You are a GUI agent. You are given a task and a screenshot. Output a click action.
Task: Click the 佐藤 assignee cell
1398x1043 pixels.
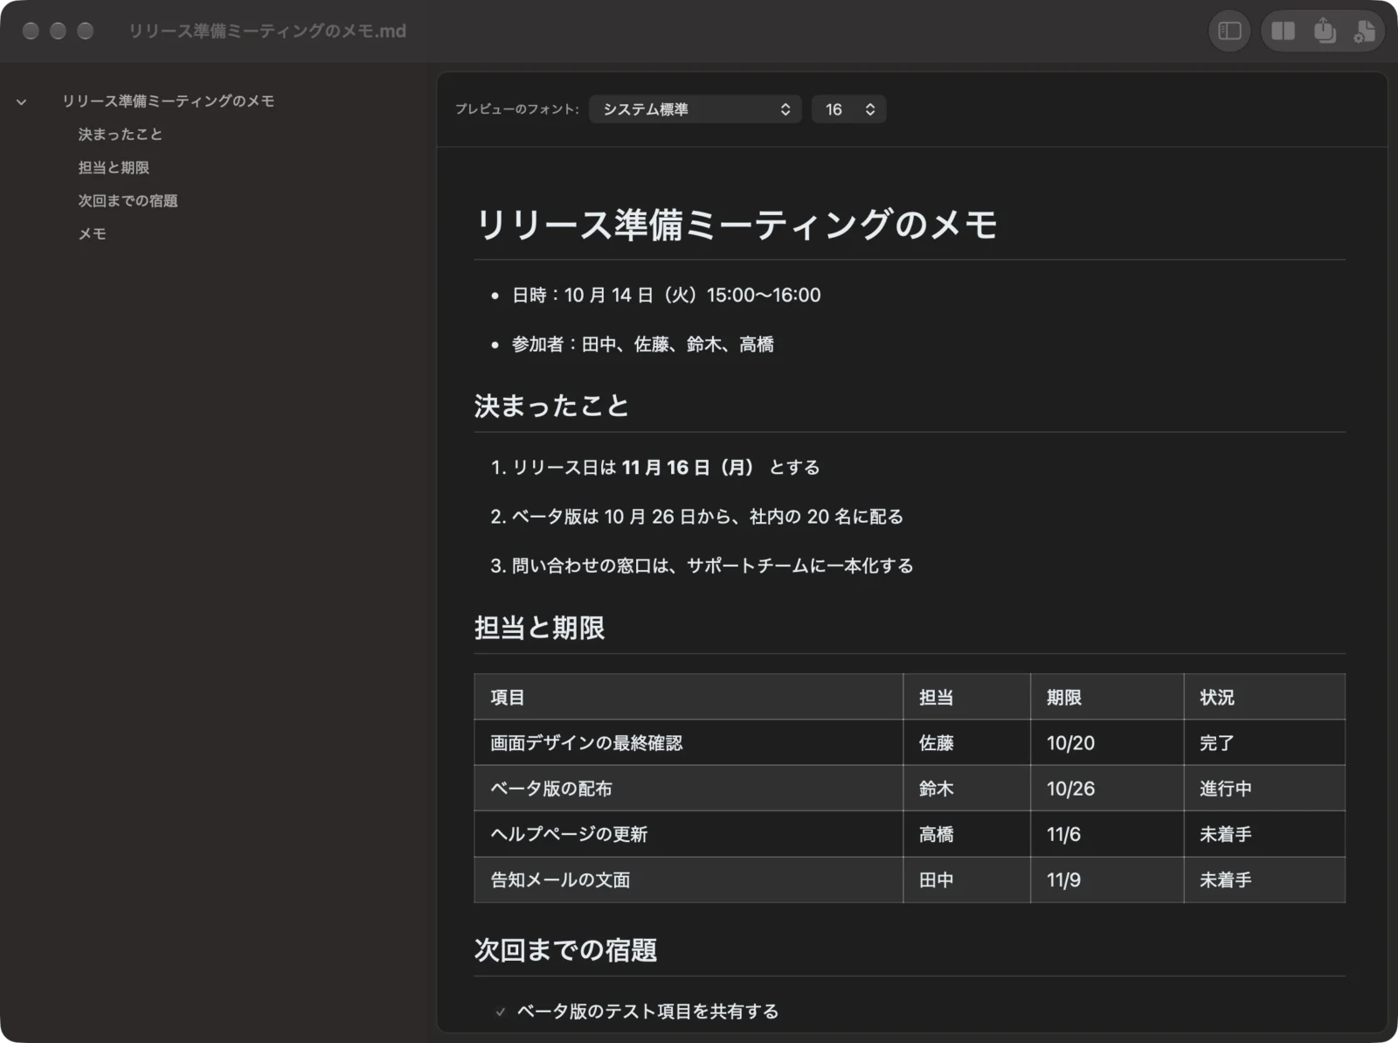coord(966,743)
